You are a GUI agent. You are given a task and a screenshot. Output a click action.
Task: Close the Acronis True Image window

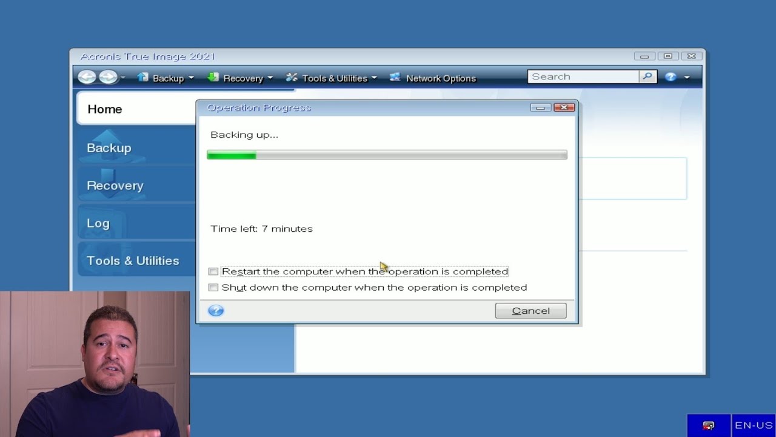coord(691,56)
